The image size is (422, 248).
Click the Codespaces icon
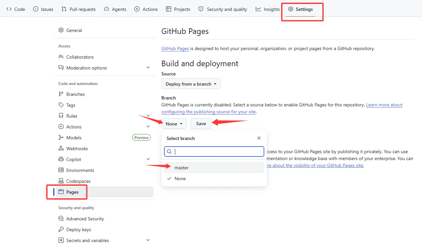[61, 181]
